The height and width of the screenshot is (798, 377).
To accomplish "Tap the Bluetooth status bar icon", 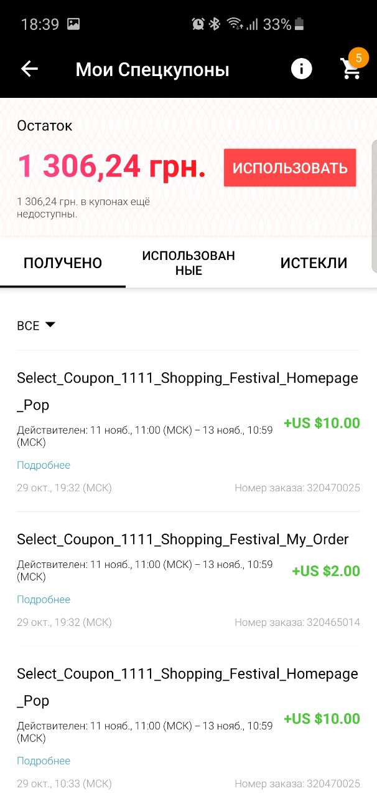I will [215, 24].
